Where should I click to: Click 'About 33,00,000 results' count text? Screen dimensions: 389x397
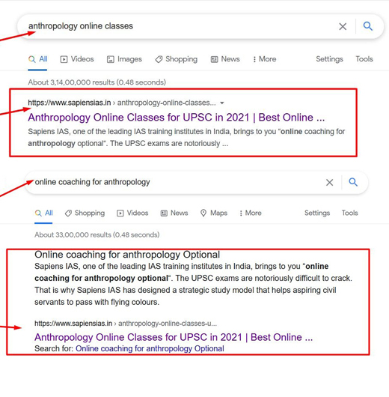click(x=97, y=234)
